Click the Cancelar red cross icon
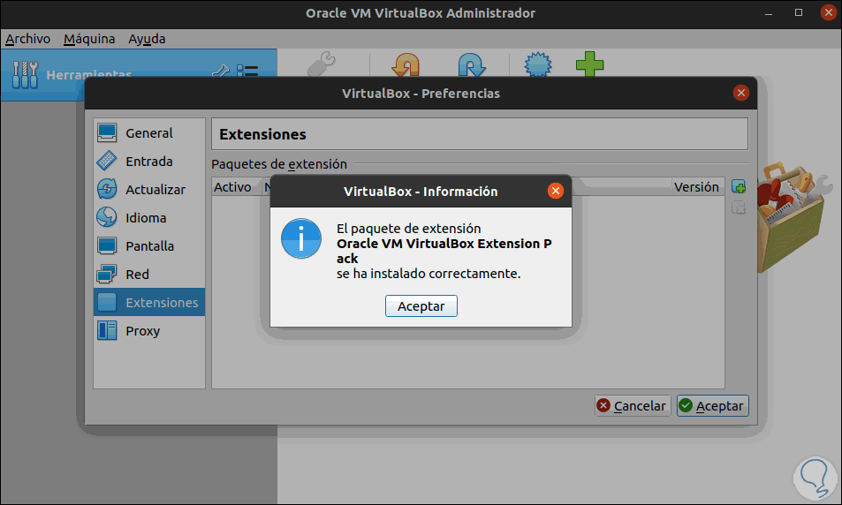 [x=603, y=405]
